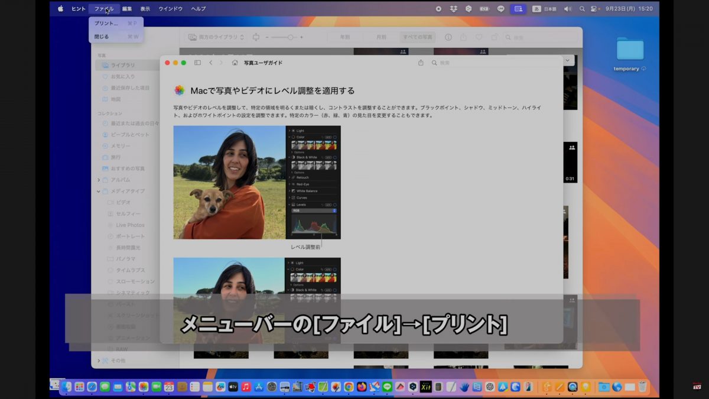Expand the その他 section in Photos sidebar
This screenshot has width=709, height=399.
click(99, 360)
